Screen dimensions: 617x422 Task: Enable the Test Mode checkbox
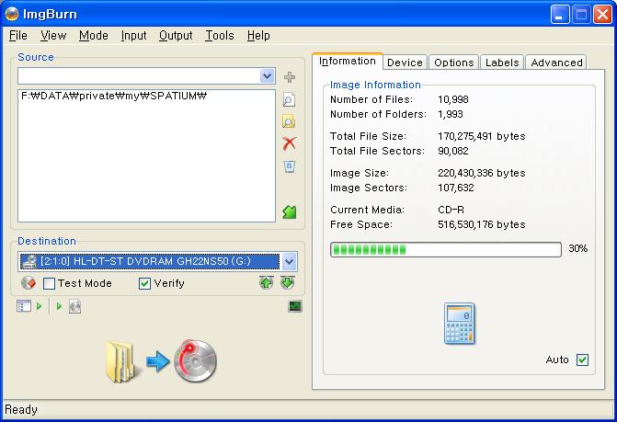[49, 283]
